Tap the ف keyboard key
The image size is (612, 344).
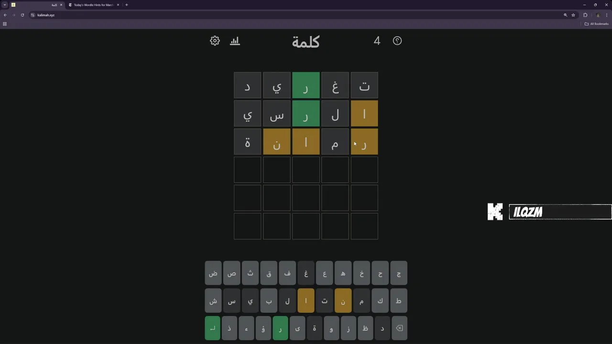click(287, 273)
